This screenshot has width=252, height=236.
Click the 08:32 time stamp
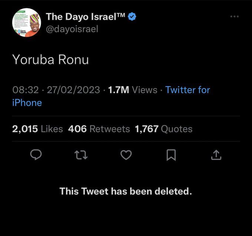coord(26,90)
